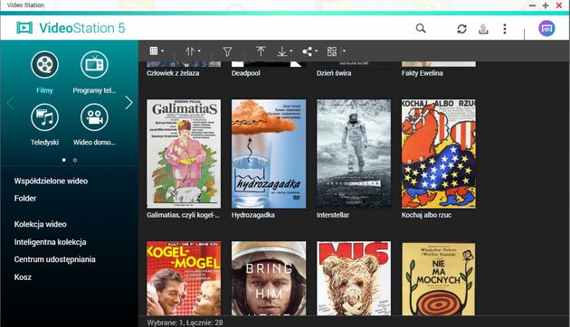Open the three-dot more options menu
The width and height of the screenshot is (570, 327).
(x=505, y=29)
